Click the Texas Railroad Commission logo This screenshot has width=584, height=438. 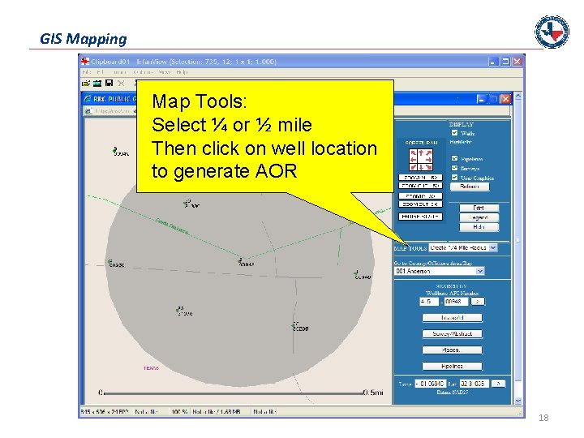click(552, 32)
